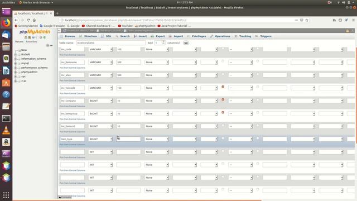The height and width of the screenshot is (201, 357).
Task: Open Firefox hamburger menu
Action: pos(353,20)
